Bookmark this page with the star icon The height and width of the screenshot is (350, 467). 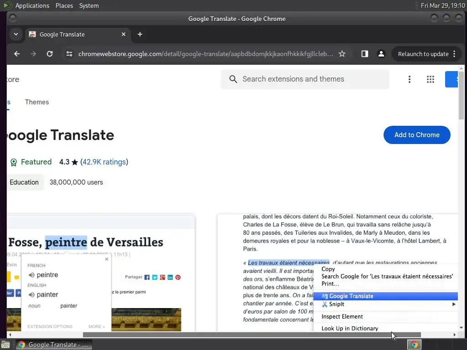(342, 54)
